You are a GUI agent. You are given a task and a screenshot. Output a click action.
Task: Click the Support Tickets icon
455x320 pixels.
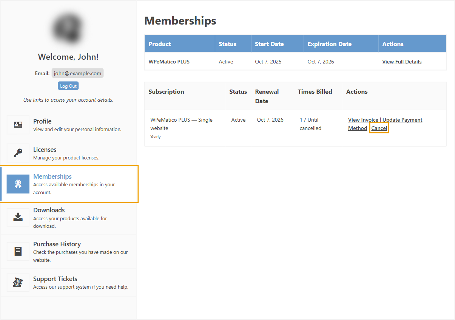pyautogui.click(x=18, y=282)
